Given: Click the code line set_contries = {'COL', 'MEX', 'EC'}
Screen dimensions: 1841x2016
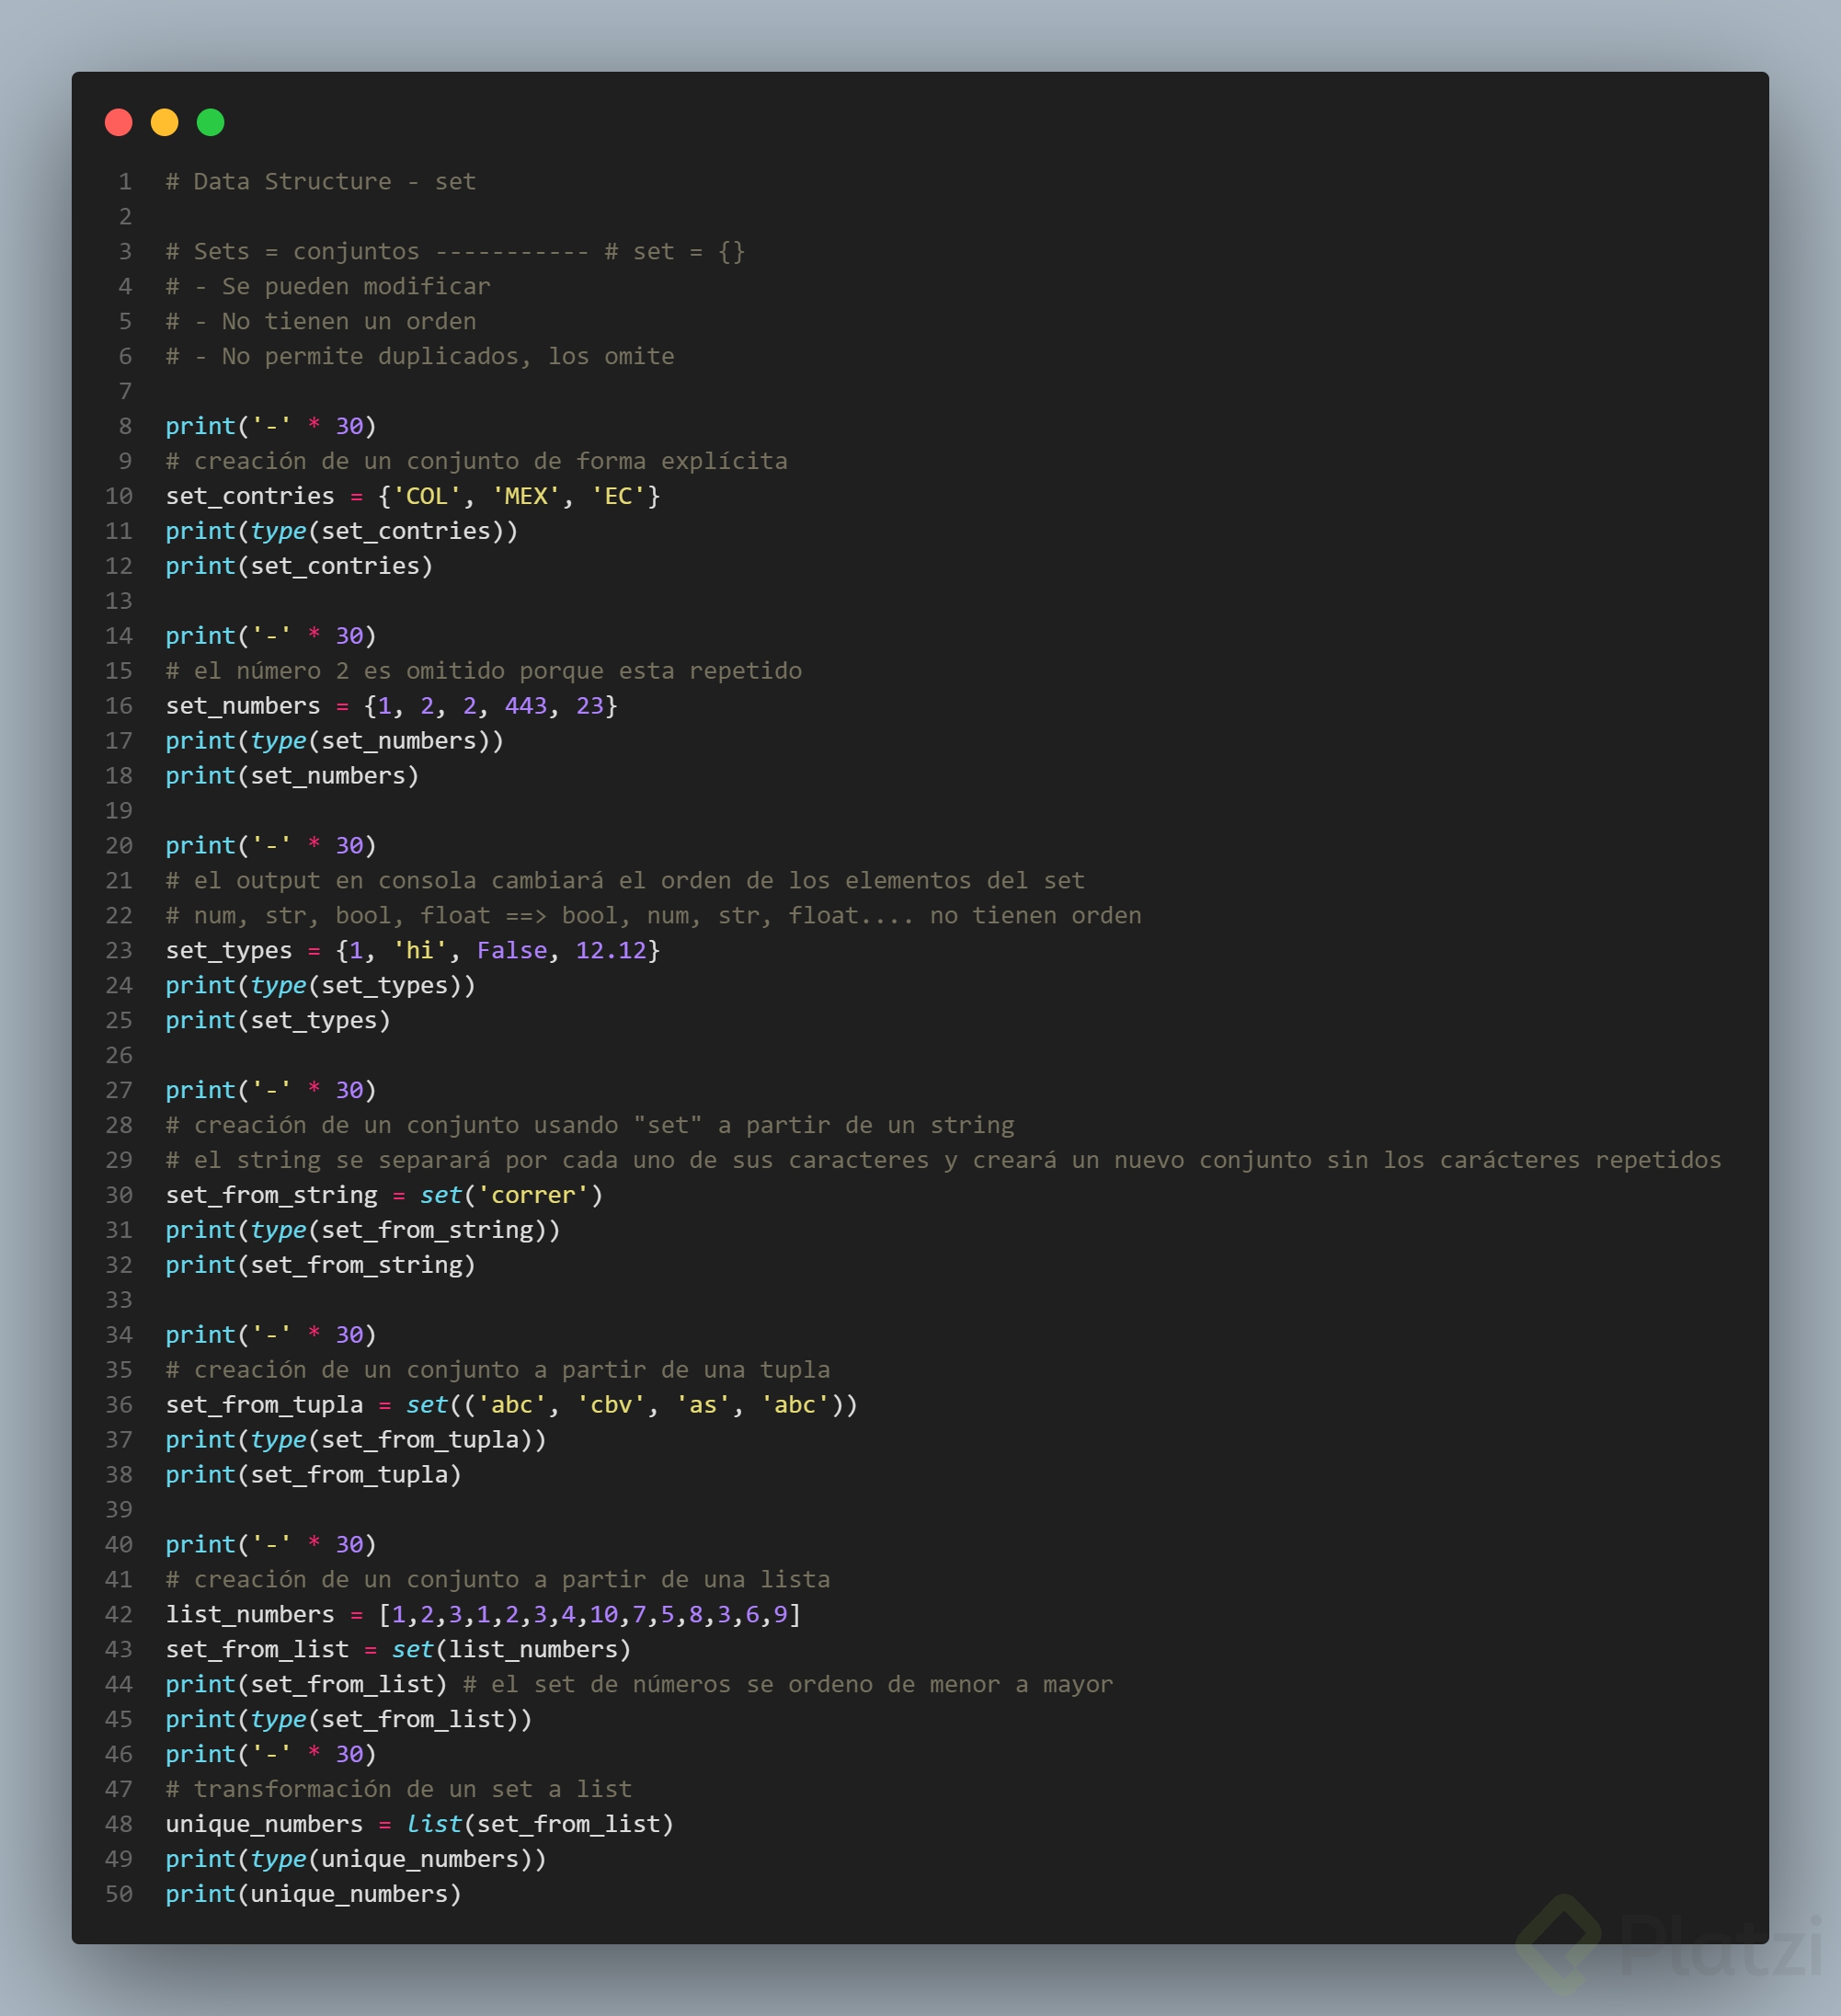Looking at the screenshot, I should click(x=413, y=496).
